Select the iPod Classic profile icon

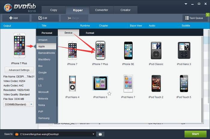[x=156, y=50]
